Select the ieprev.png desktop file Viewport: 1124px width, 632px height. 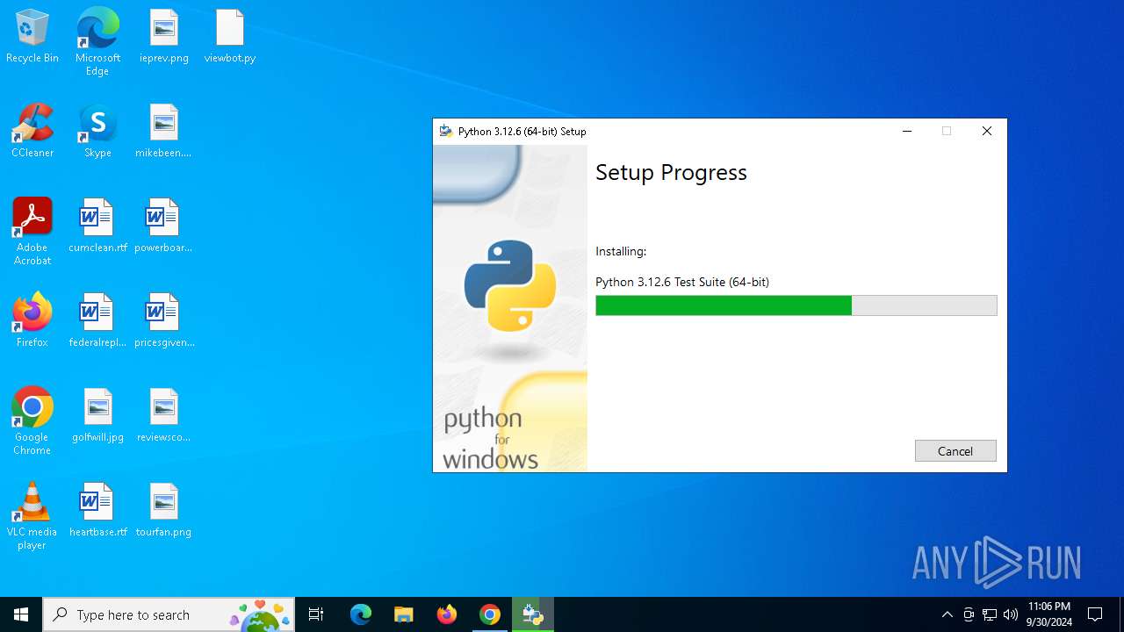point(164,37)
